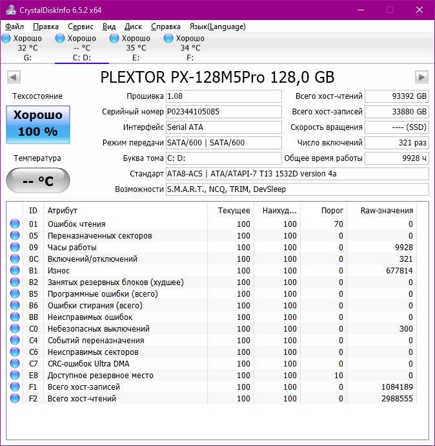Click status orb of attribute 0C Включений/отключений
This screenshot has width=435, height=446.
(x=15, y=259)
